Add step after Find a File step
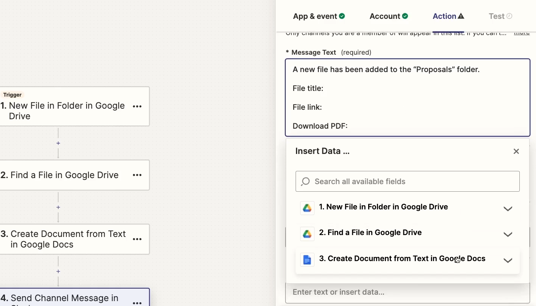Viewport: 536px width, 306px height. (58, 208)
